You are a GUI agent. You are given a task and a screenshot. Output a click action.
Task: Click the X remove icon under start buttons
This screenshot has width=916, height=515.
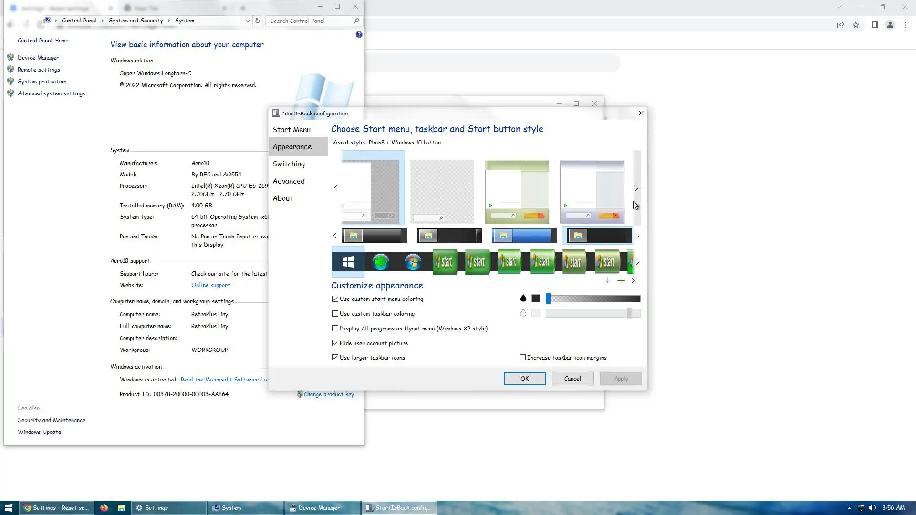(634, 281)
